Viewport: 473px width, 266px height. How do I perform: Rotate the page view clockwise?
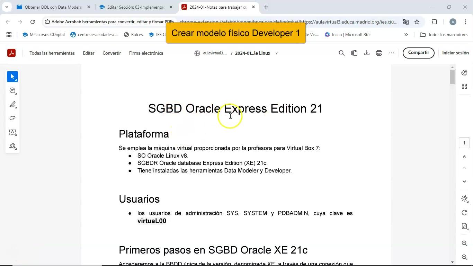[x=464, y=212]
